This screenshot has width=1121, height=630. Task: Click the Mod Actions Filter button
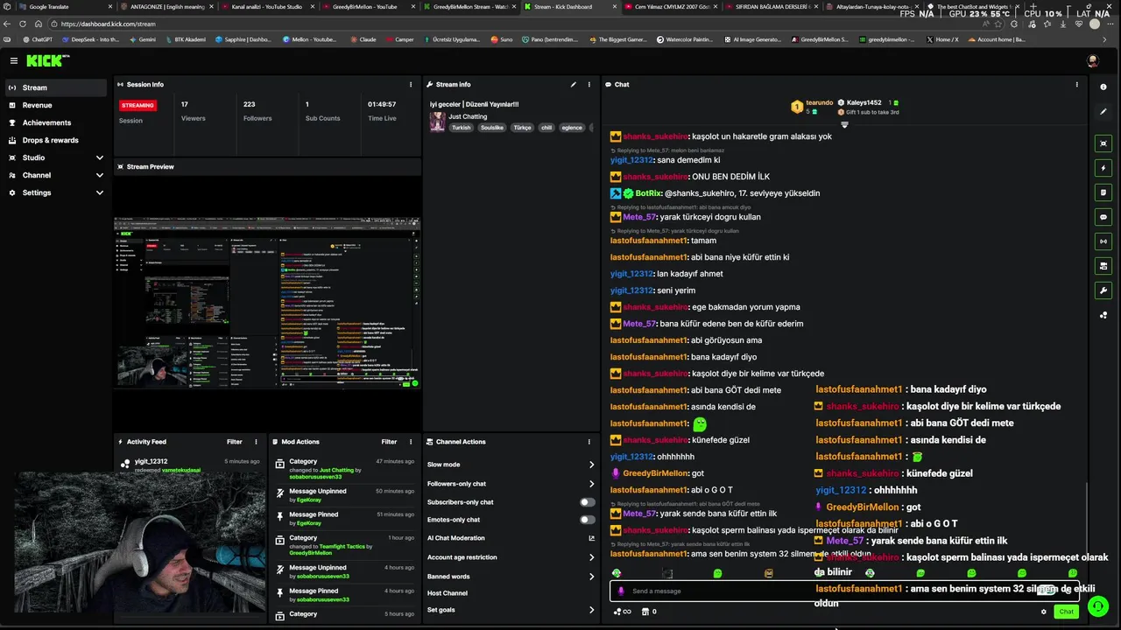pyautogui.click(x=389, y=442)
